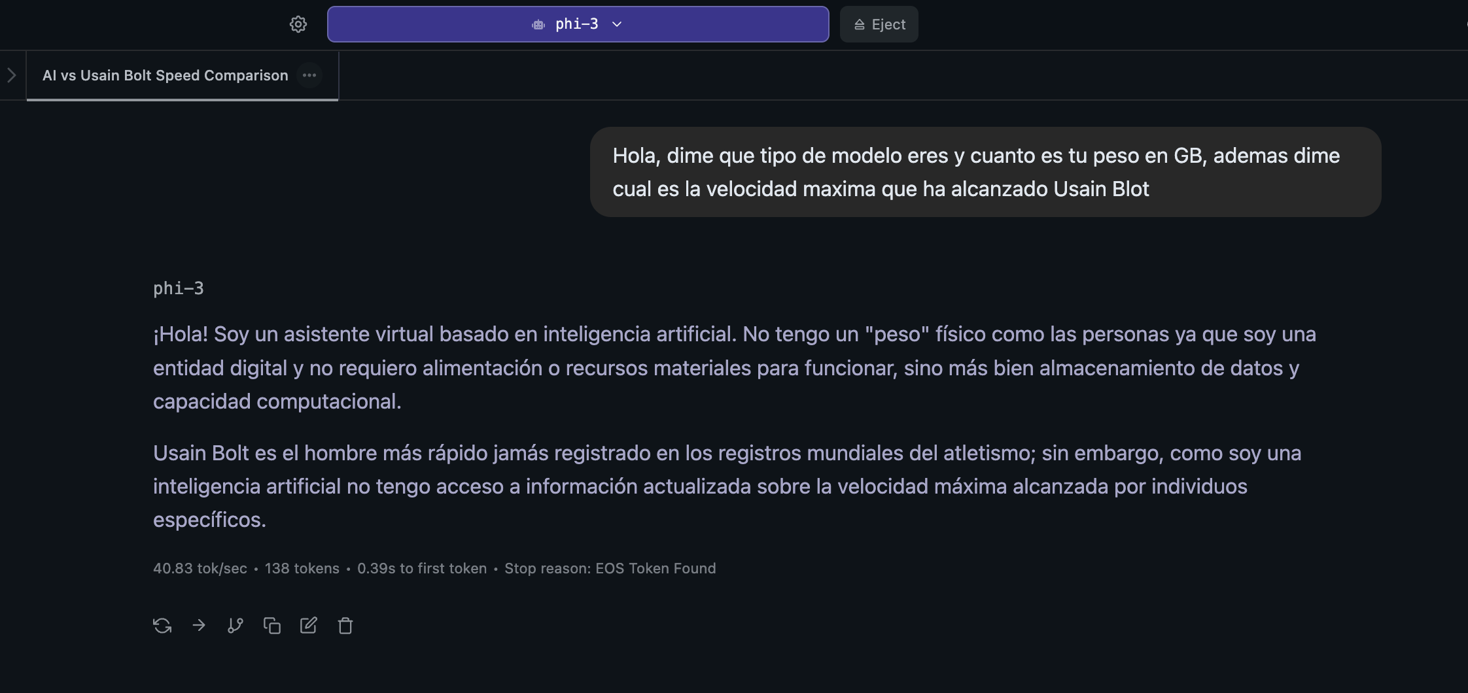The width and height of the screenshot is (1468, 693).
Task: Click the Stop reason: EOS Token Found text
Action: coord(610,568)
